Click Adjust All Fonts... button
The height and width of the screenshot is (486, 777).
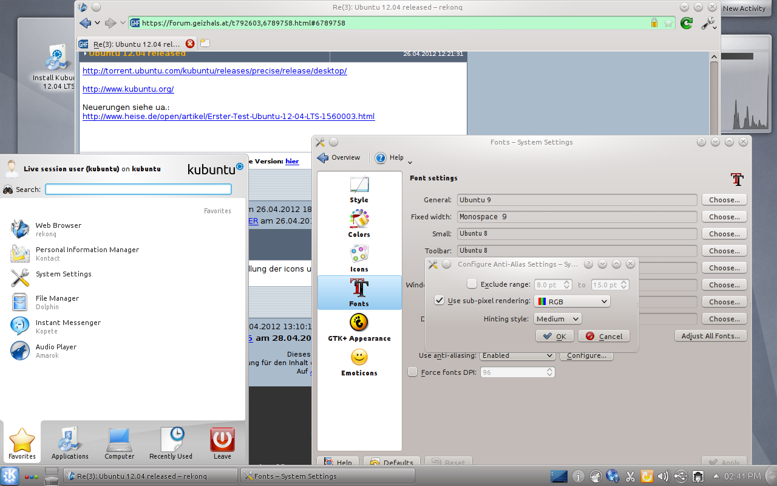click(710, 336)
